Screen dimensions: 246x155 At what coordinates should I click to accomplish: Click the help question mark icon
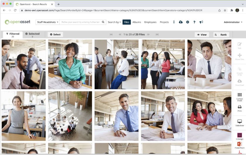click(194, 22)
